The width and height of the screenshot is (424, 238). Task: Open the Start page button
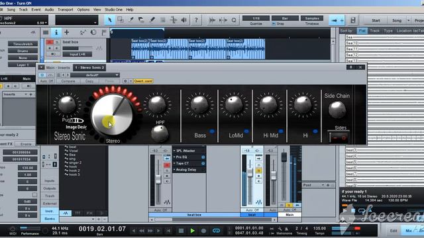coord(376,20)
